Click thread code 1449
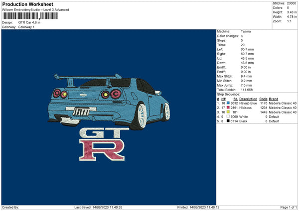The height and width of the screenshot is (211, 299). pyautogui.click(x=264, y=112)
